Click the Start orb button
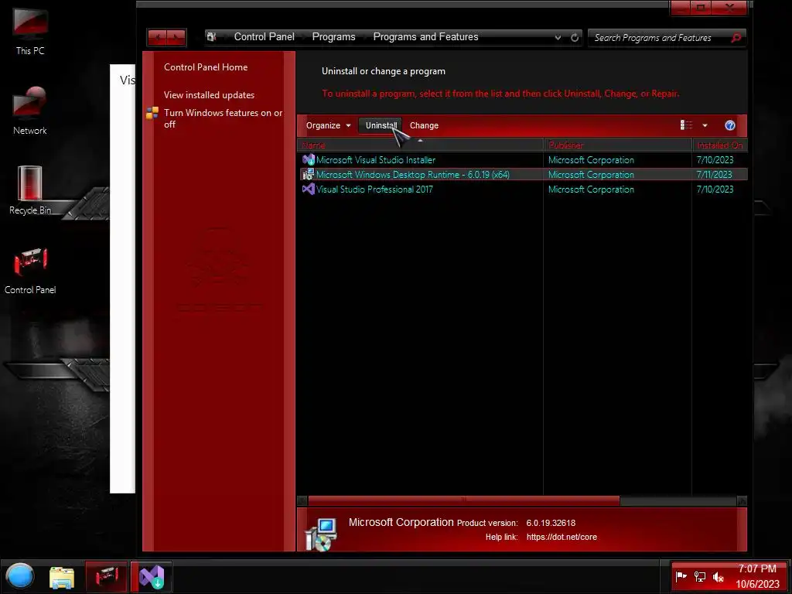The height and width of the screenshot is (594, 792). tap(19, 575)
